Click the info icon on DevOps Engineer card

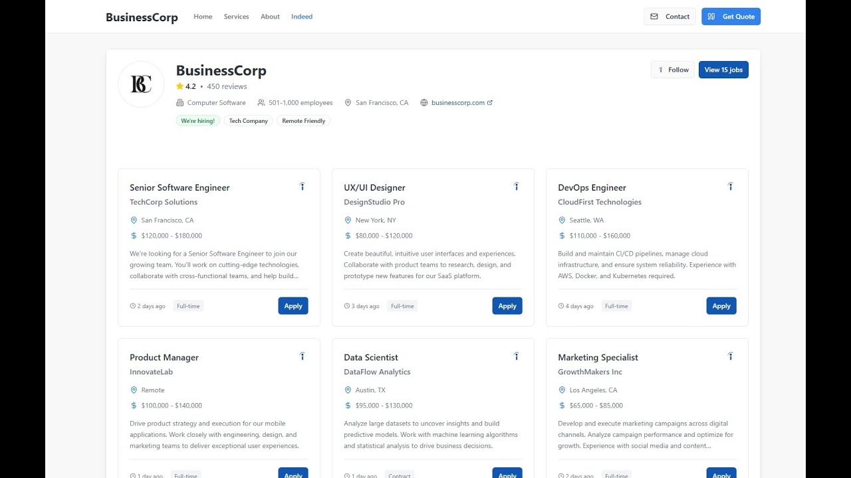point(730,187)
